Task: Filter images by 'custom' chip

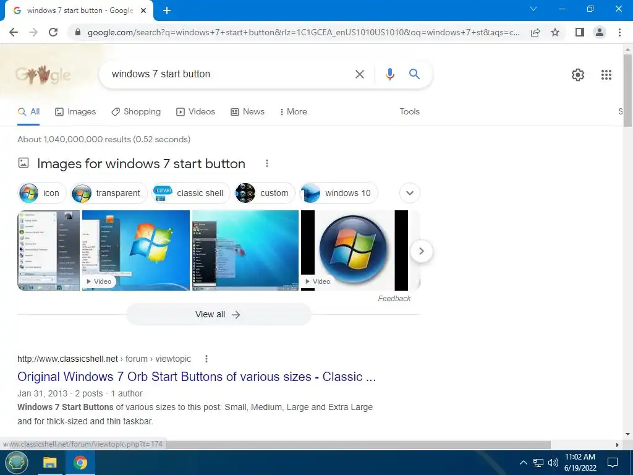Action: pyautogui.click(x=265, y=193)
